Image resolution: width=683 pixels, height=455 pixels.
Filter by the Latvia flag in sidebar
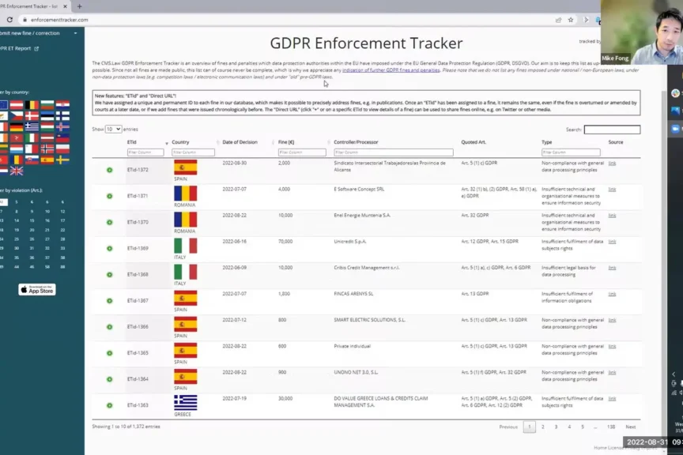(47, 137)
